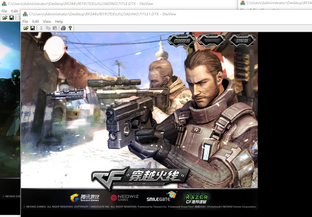This screenshot has height=217, width=312.
Task: Click Save icon in background TITLE.DTX window
Action: coord(12,18)
